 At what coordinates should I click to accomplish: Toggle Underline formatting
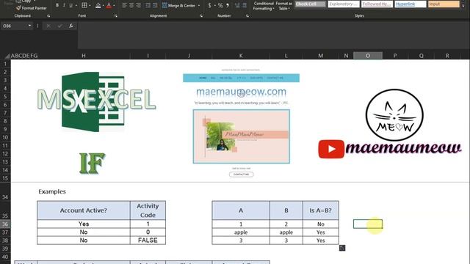point(70,5)
